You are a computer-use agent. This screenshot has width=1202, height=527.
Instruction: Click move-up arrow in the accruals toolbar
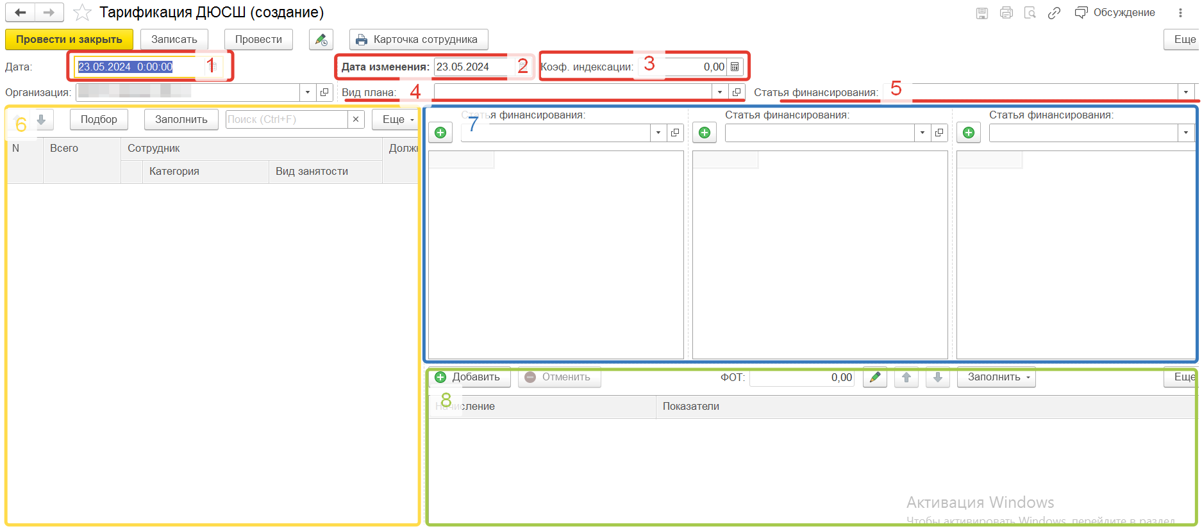point(906,377)
